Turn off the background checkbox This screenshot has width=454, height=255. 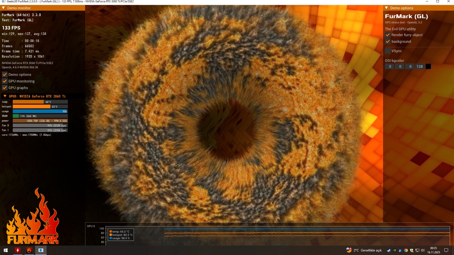388,41
